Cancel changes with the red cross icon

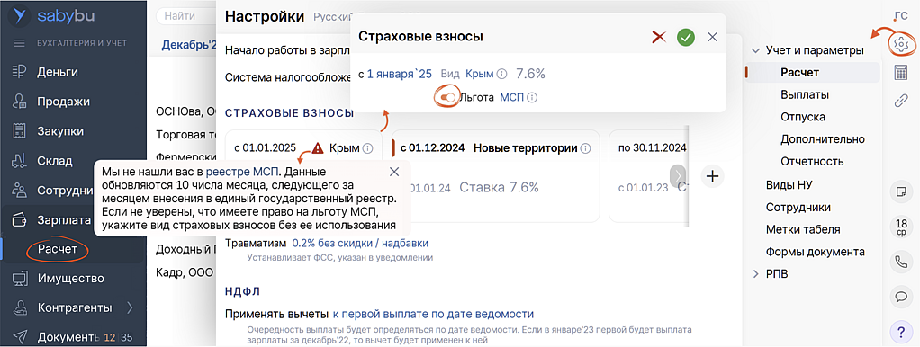pyautogui.click(x=659, y=37)
